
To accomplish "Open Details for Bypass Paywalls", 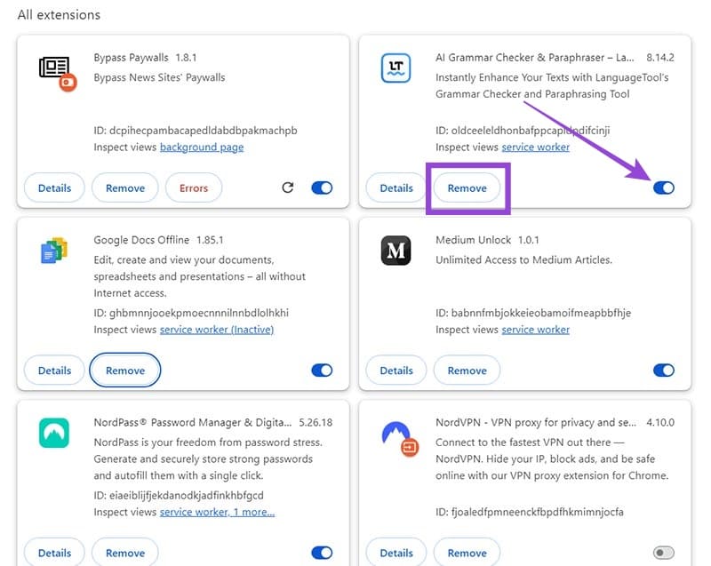I will (x=54, y=188).
